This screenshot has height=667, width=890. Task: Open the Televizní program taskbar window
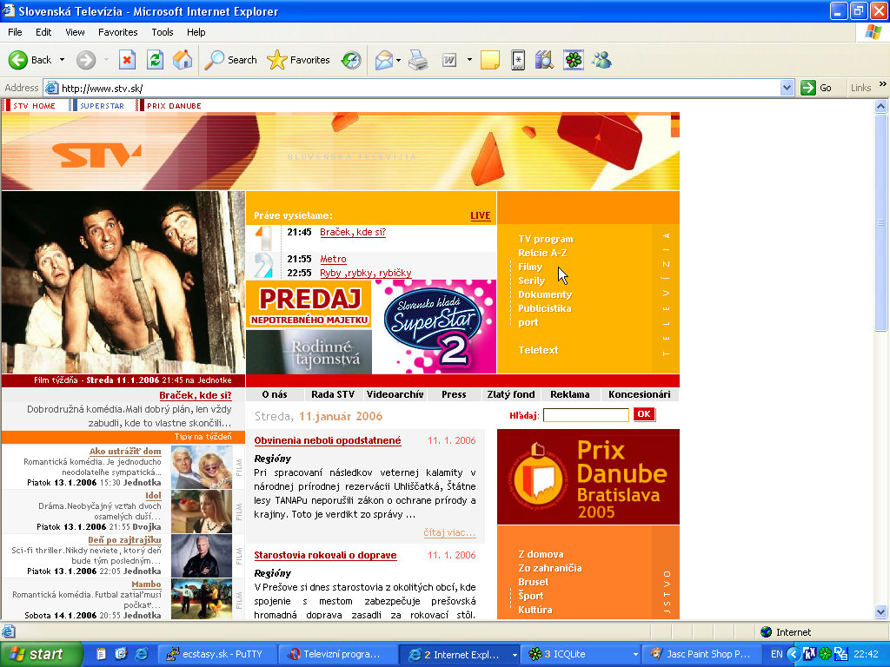coord(338,655)
